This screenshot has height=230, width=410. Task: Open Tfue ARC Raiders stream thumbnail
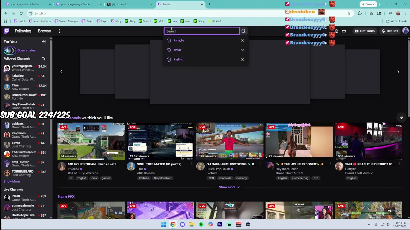click(x=160, y=141)
